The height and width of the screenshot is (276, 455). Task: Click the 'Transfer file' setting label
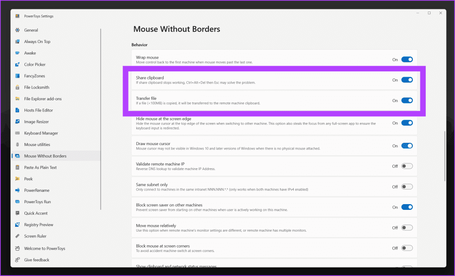pos(146,98)
